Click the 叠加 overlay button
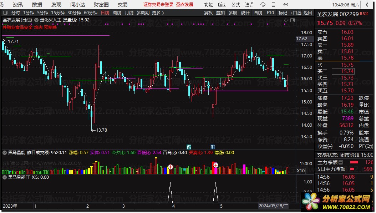Screen dimensions: 376x213 tap(220, 13)
